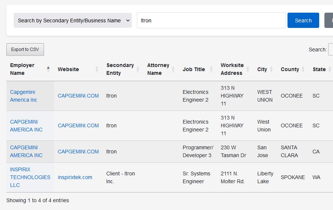Open CAPGEMINI AMERICA INC link in San Jose row

[x=26, y=152]
